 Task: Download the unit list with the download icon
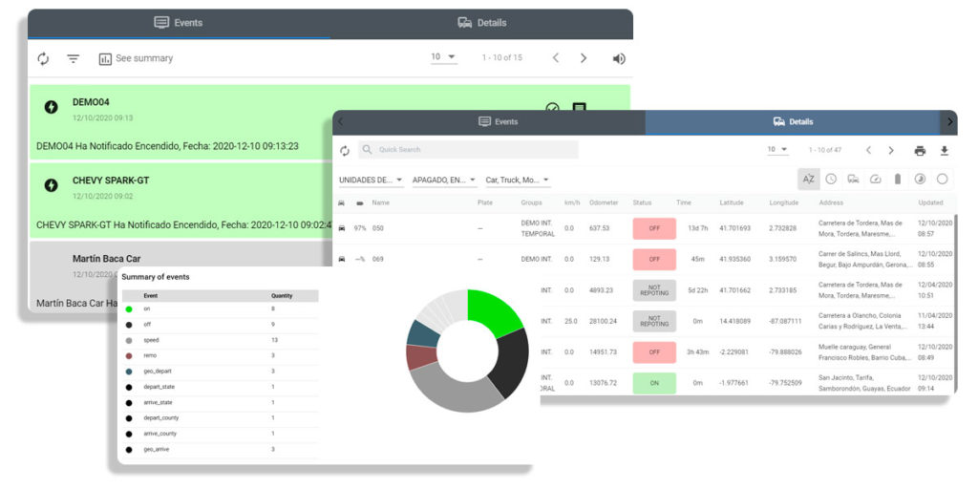tap(945, 151)
